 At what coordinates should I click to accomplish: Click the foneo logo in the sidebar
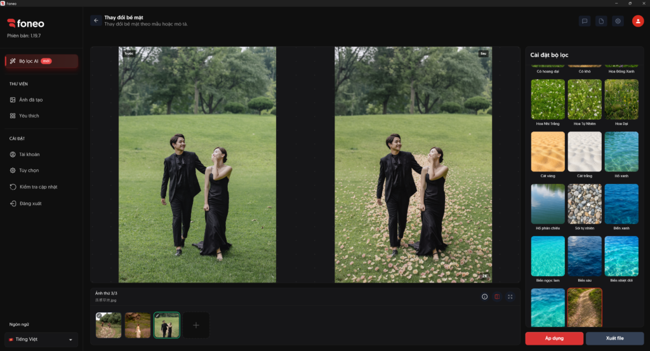25,23
